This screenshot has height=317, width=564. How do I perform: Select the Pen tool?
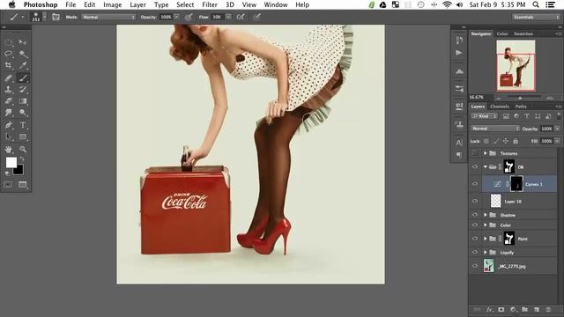click(x=9, y=125)
